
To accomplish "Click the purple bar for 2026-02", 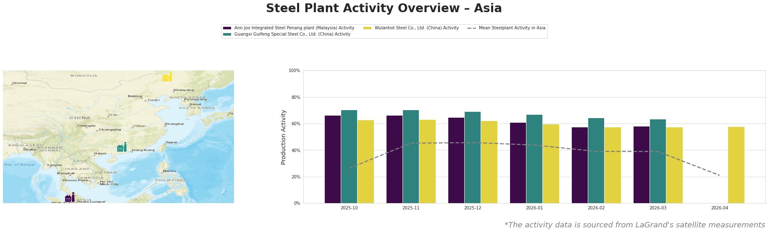I will (x=580, y=165).
